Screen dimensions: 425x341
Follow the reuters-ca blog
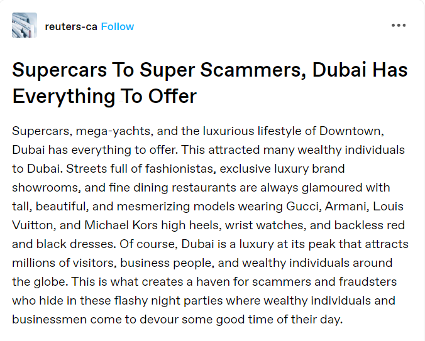click(x=118, y=26)
